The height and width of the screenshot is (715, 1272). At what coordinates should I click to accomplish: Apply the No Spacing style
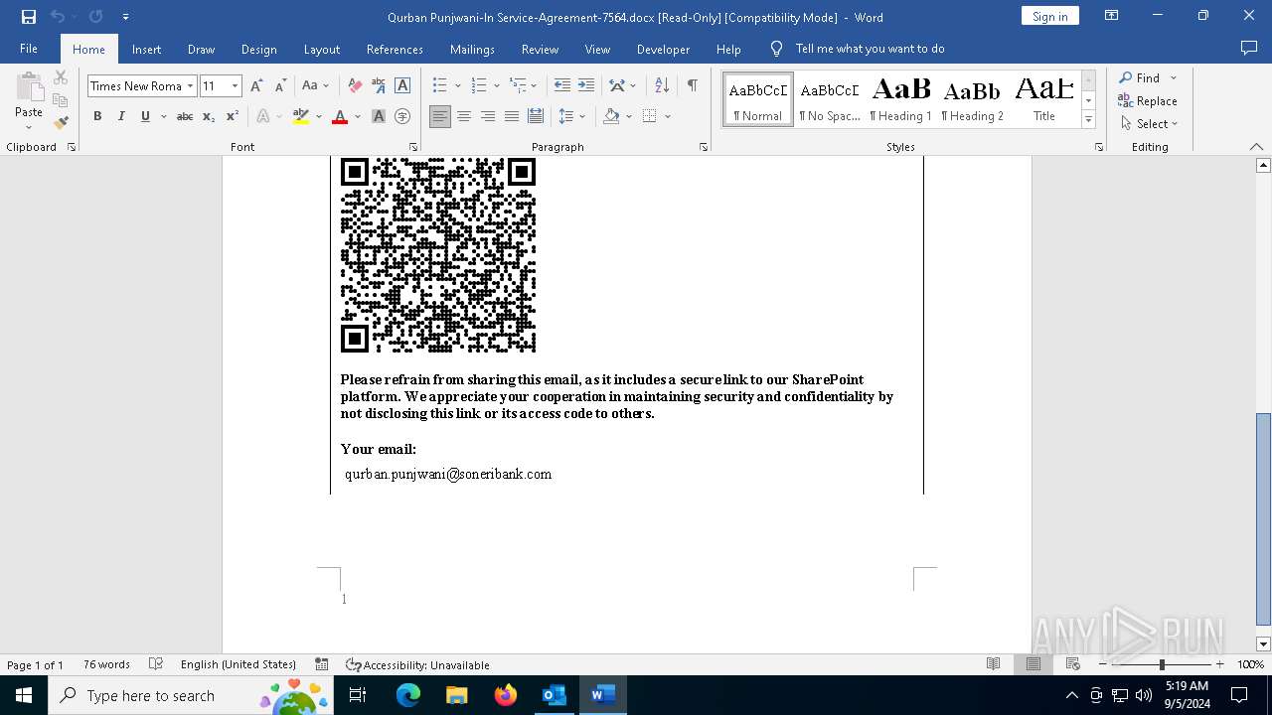[830, 99]
